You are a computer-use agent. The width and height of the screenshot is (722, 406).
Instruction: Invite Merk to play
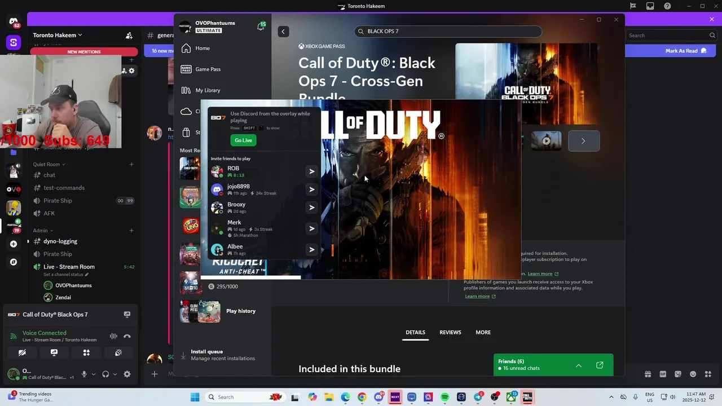point(311,228)
